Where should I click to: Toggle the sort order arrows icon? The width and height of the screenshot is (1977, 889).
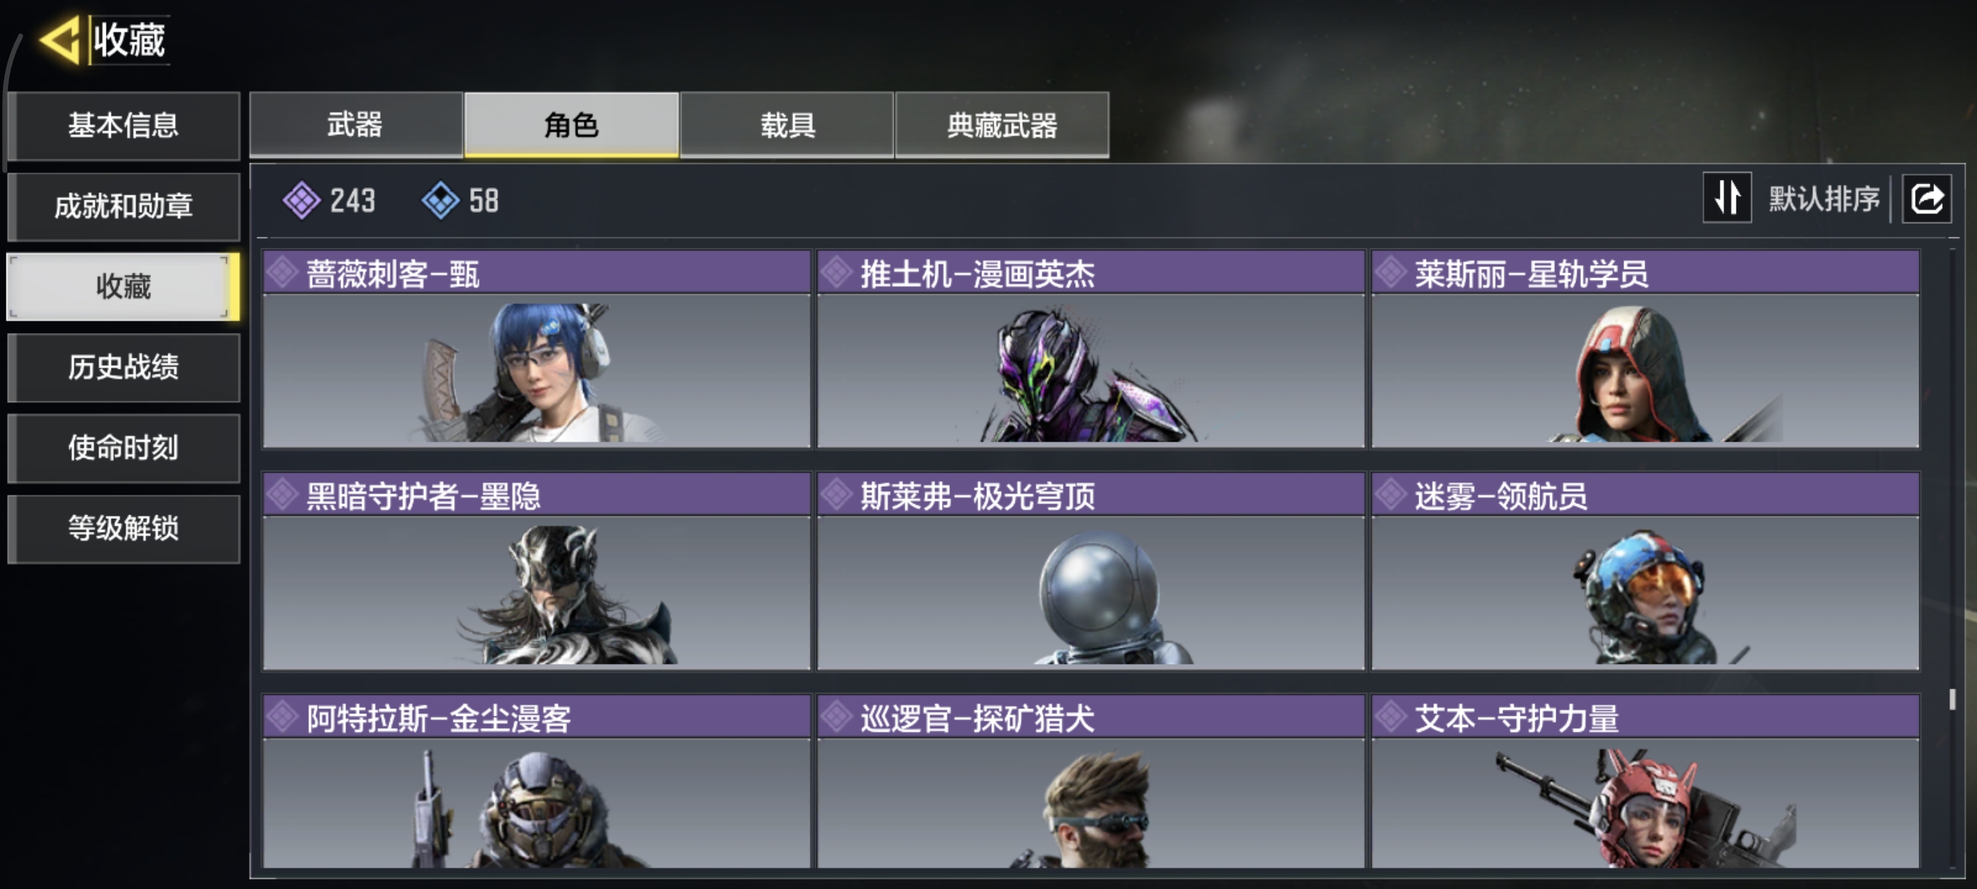coord(1727,198)
